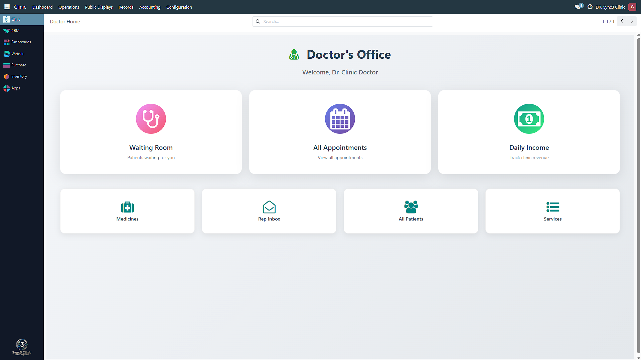Expand the Operations menu
This screenshot has width=641, height=360.
coord(69,7)
